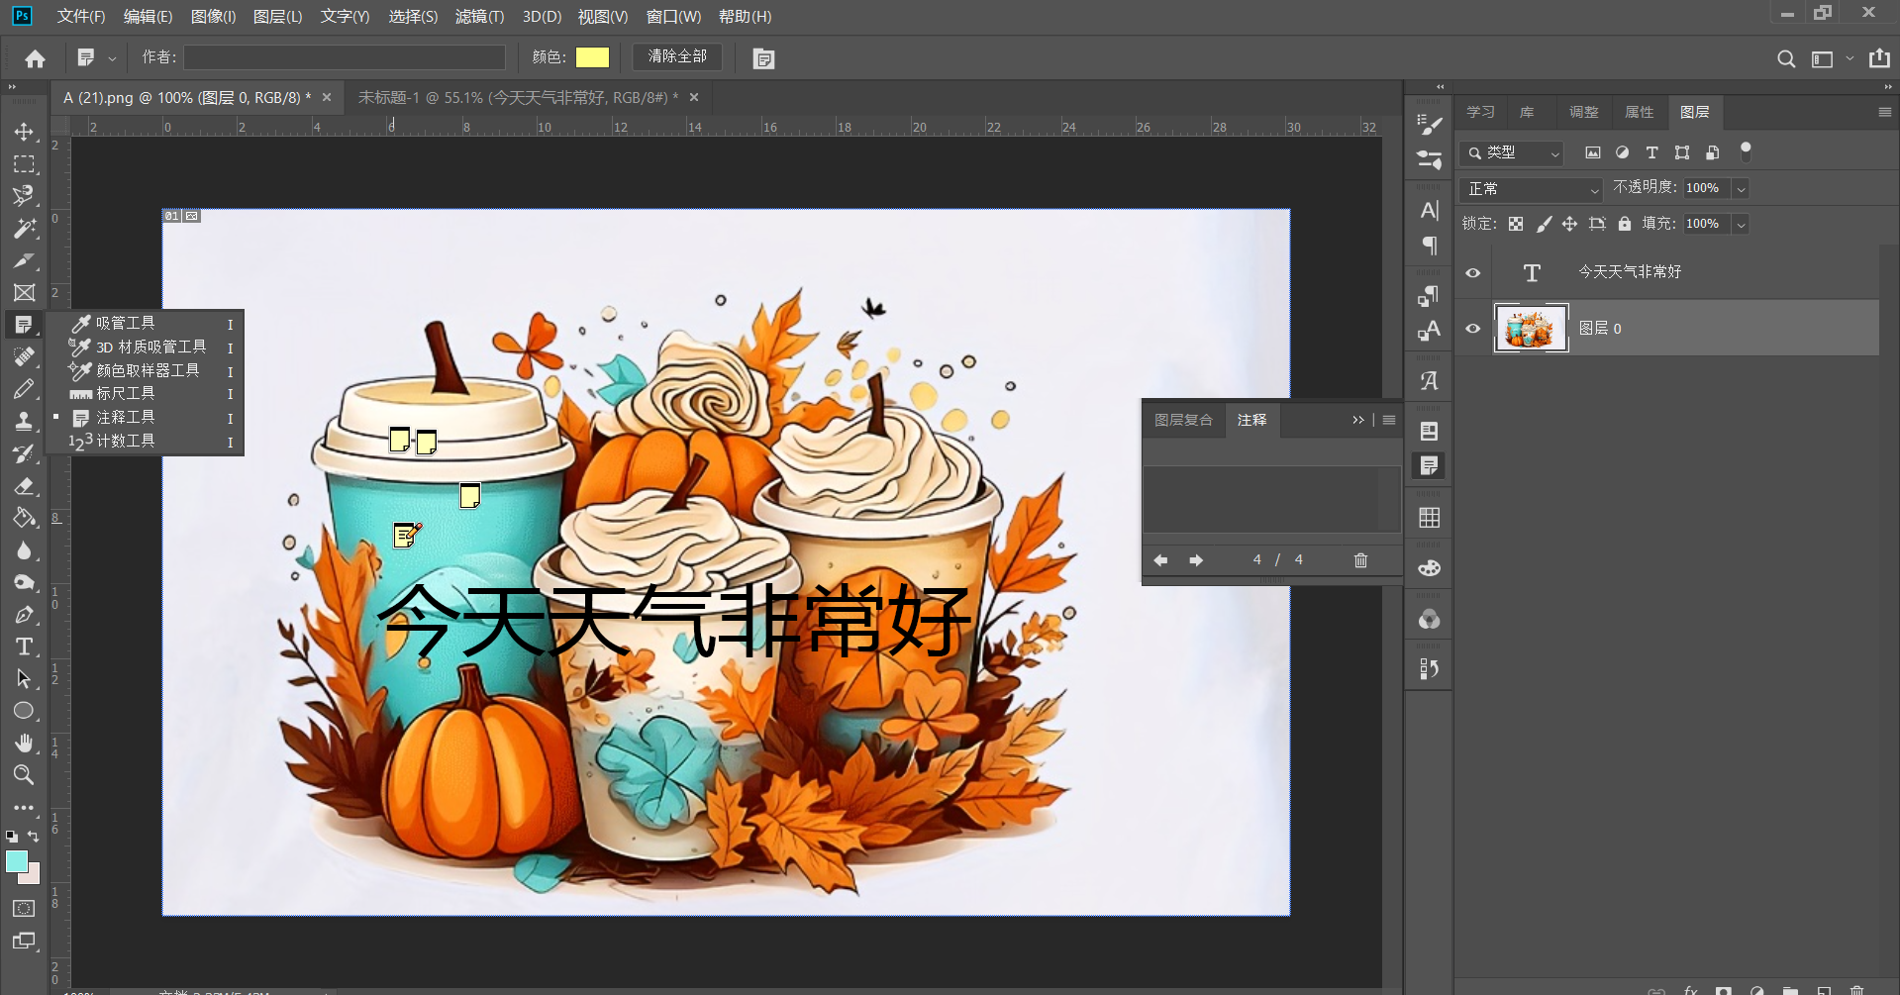Open the 不透明度 opacity dropdown
This screenshot has width=1900, height=995.
[x=1739, y=188]
